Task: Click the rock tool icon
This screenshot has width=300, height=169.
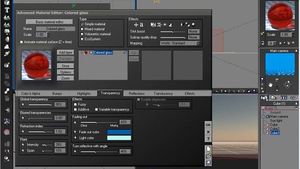Action: coord(7,39)
